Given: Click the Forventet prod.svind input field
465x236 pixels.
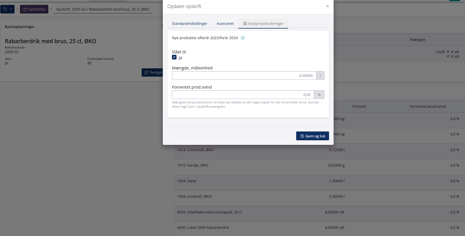Looking at the screenshot, I should click(243, 95).
